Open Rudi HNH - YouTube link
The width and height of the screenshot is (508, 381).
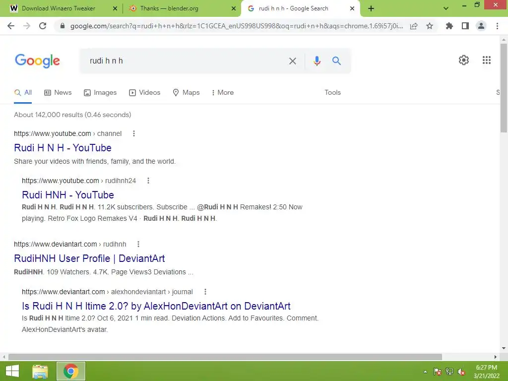click(67, 195)
